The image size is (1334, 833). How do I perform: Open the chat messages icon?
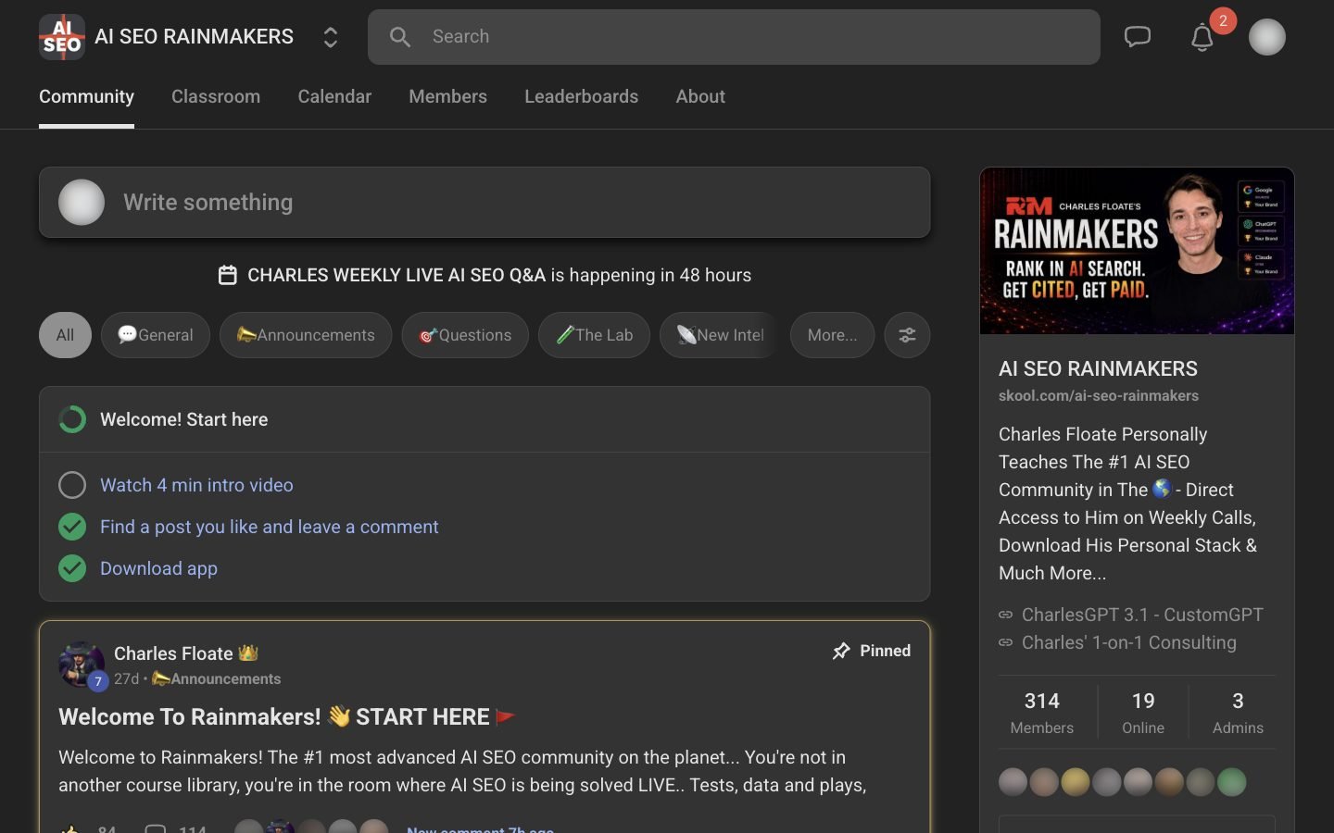1138,37
